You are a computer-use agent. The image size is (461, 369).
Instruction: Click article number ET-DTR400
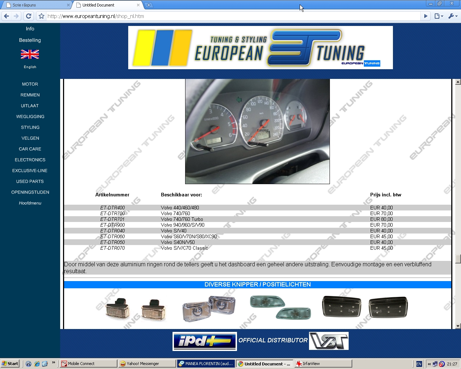pos(112,208)
